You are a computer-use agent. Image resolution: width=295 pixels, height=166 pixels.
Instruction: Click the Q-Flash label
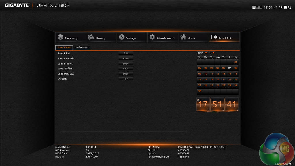coord(62,79)
